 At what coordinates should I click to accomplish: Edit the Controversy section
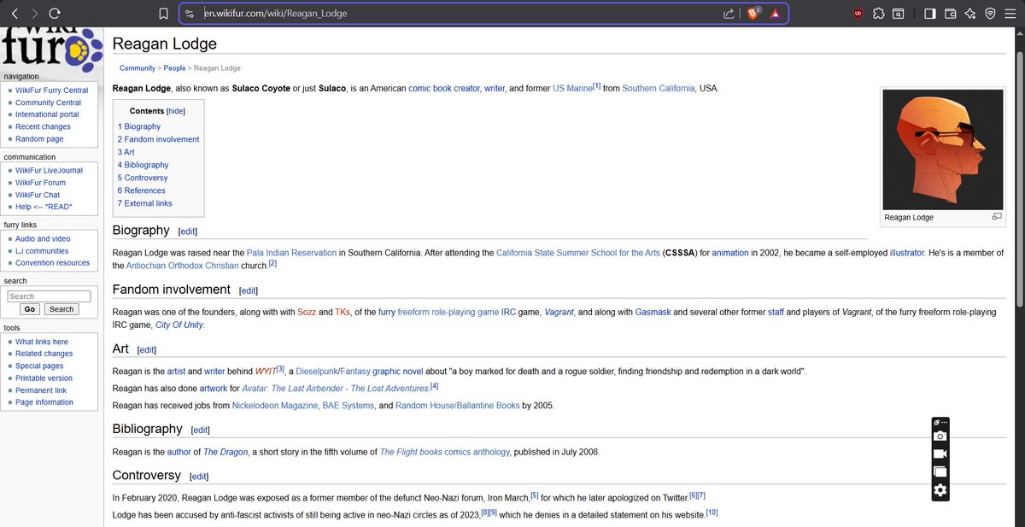[x=198, y=477]
